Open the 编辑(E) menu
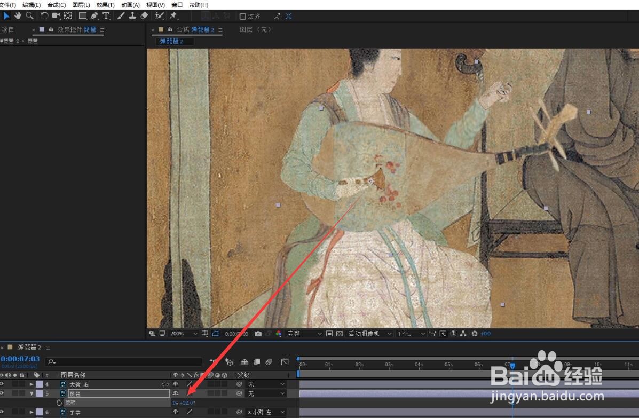This screenshot has width=639, height=418. (x=31, y=5)
